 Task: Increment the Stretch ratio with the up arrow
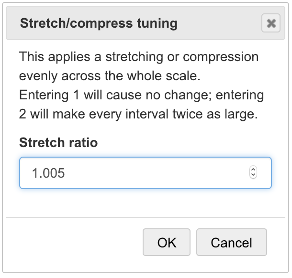click(x=253, y=170)
